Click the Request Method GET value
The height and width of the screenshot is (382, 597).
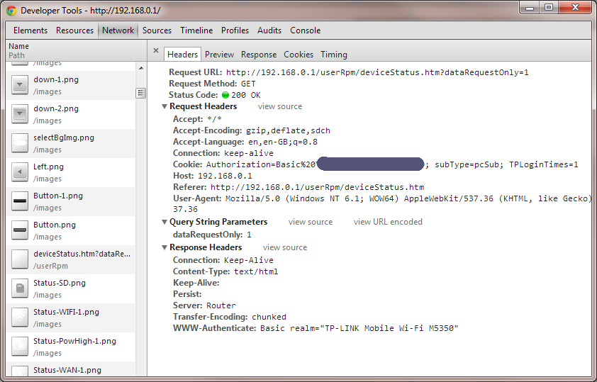(248, 84)
